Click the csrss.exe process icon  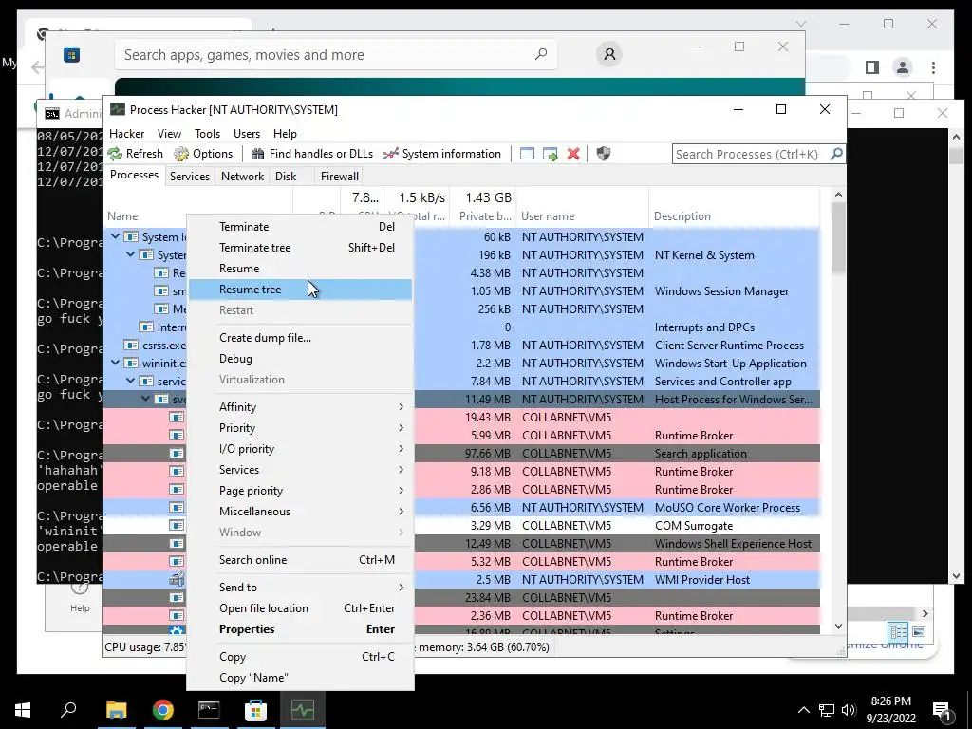[x=131, y=346]
